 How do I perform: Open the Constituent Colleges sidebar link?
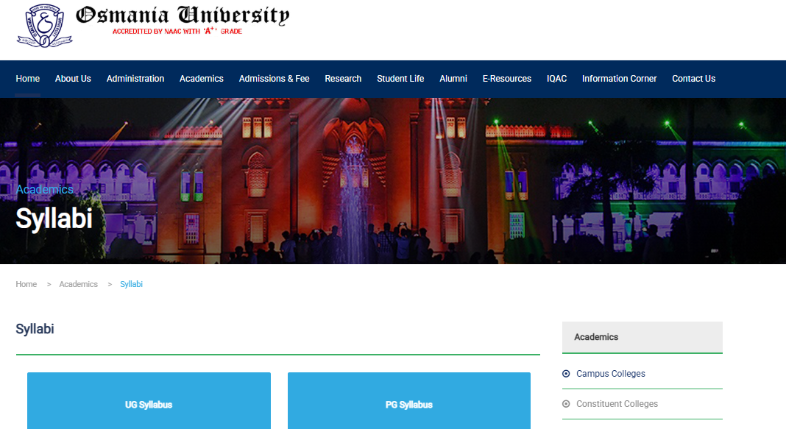point(617,404)
